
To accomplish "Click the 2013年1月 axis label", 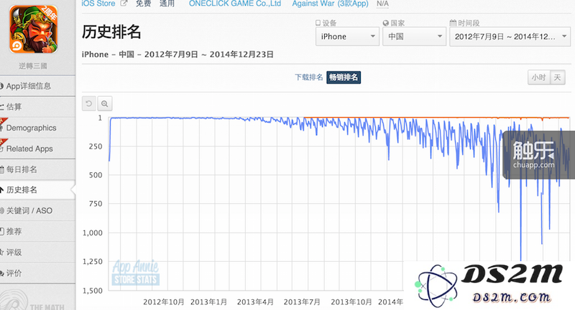I will click(208, 302).
